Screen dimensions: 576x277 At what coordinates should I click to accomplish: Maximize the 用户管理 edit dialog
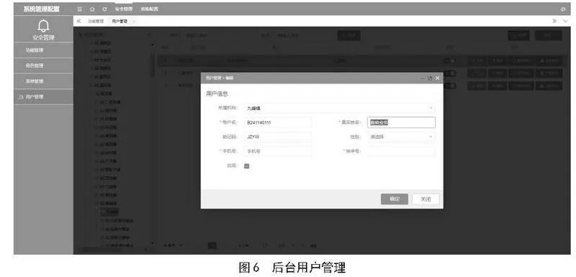tap(429, 78)
